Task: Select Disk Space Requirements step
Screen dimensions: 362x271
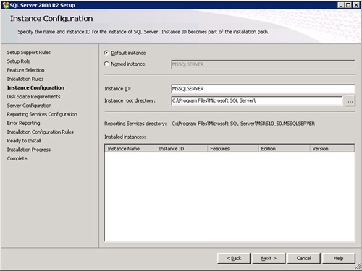Action: tap(33, 97)
